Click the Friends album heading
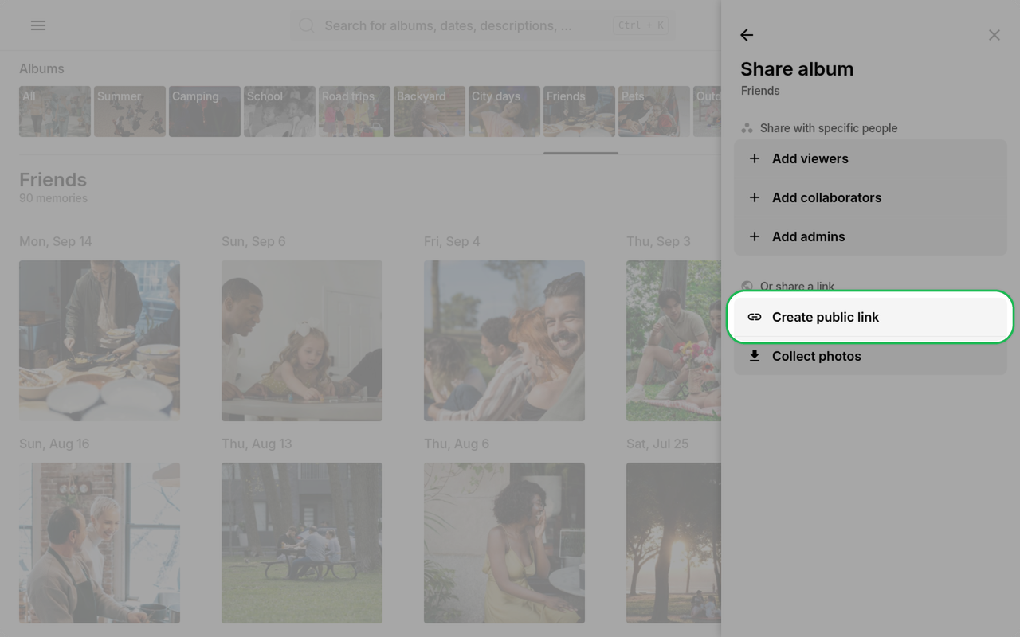 click(x=53, y=180)
